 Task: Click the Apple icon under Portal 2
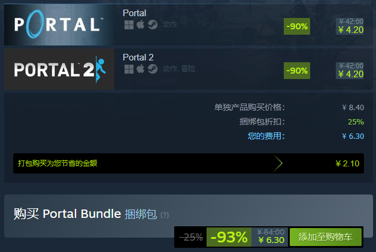click(141, 69)
